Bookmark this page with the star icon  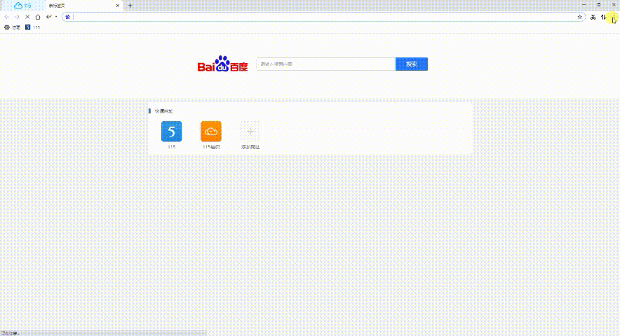click(580, 17)
